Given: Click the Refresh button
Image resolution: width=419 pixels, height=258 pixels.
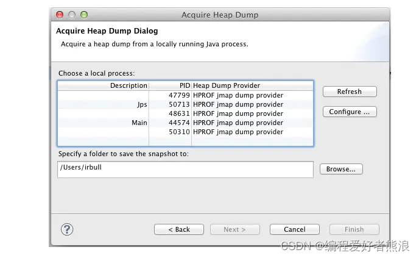Looking at the screenshot, I should (x=350, y=91).
